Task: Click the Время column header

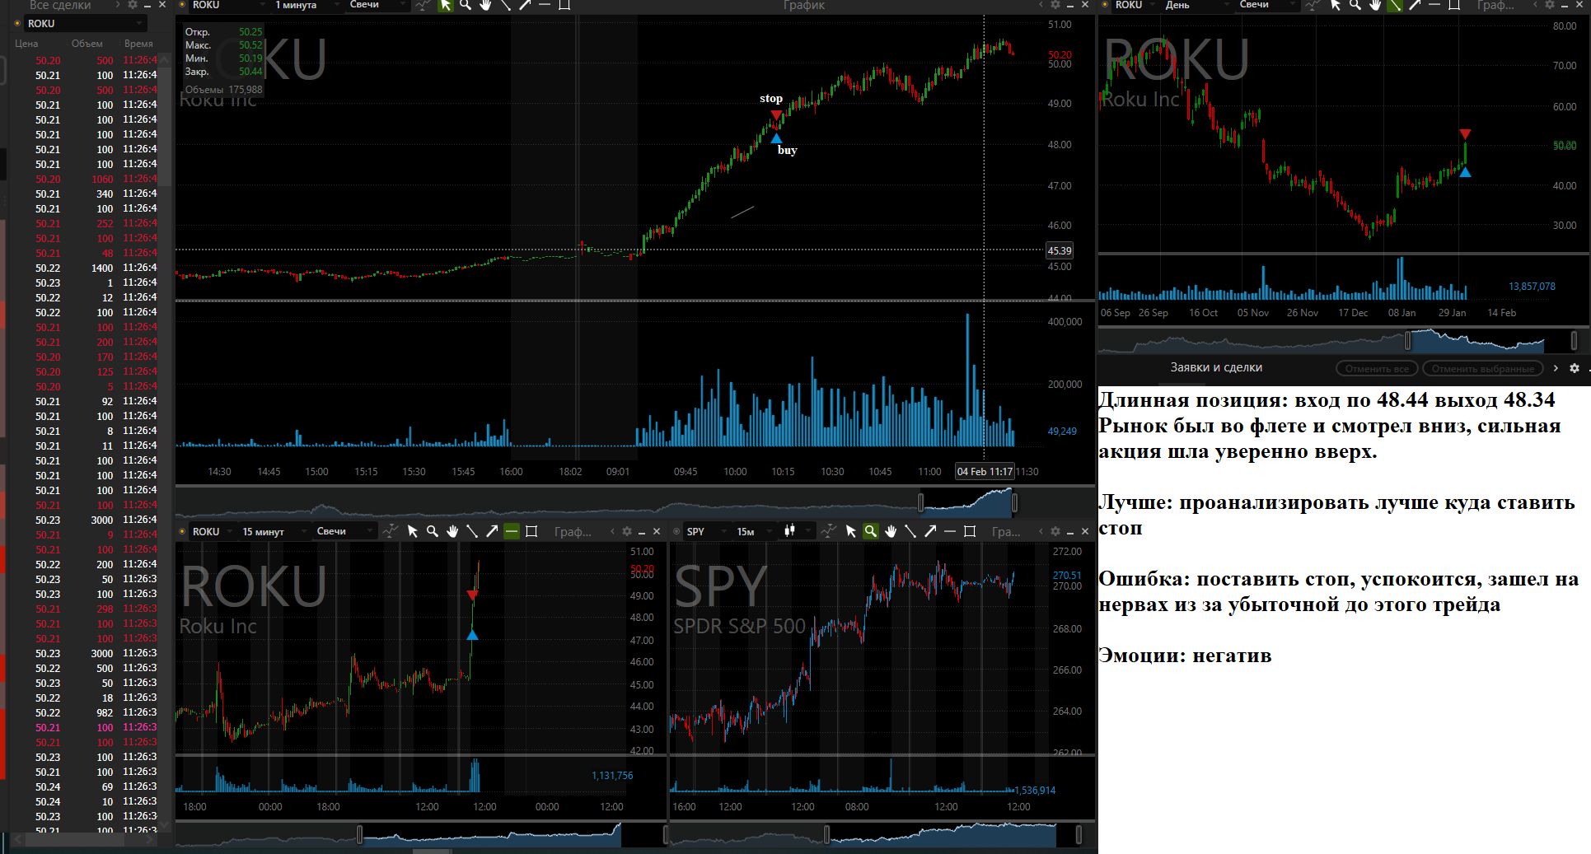Action: 138,44
